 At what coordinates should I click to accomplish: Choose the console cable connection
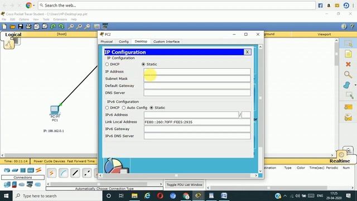[63, 173]
